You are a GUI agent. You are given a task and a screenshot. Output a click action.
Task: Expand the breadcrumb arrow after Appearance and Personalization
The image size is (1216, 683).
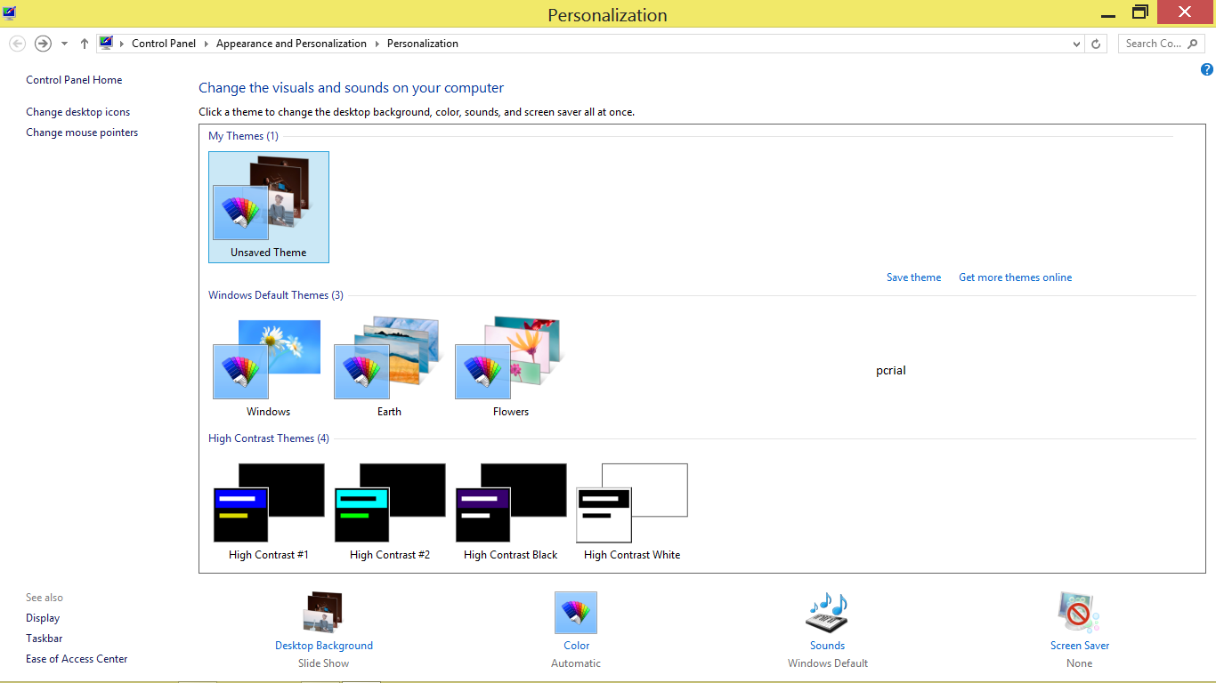click(378, 43)
